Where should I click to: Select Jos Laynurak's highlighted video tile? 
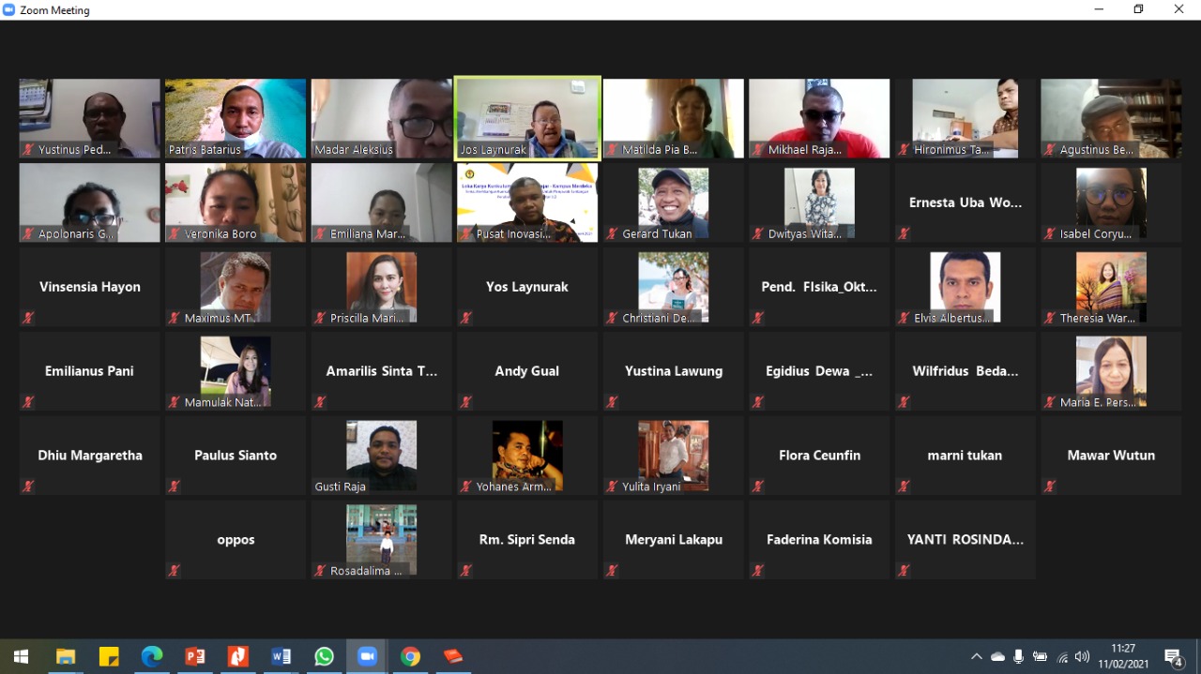527,117
